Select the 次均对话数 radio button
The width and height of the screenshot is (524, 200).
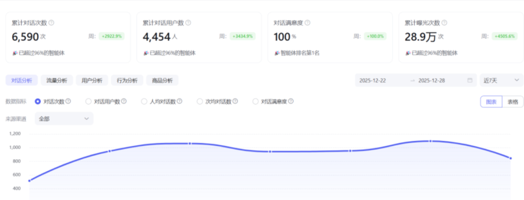pyautogui.click(x=200, y=101)
